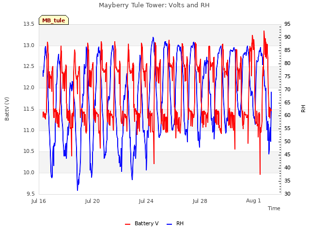Click the 85 right axis value
Image resolution: width=310 pixels, height=233 pixels.
pos(287,50)
